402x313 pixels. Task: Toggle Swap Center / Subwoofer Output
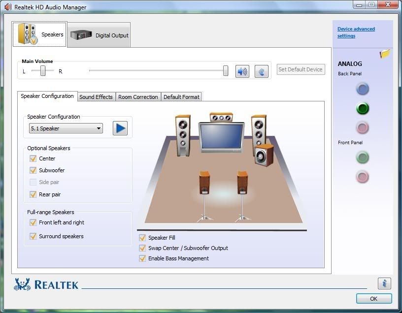point(142,248)
